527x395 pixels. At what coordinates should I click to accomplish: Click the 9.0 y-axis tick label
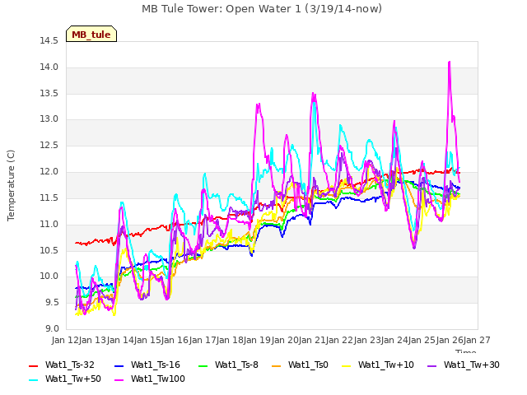[x=52, y=329]
